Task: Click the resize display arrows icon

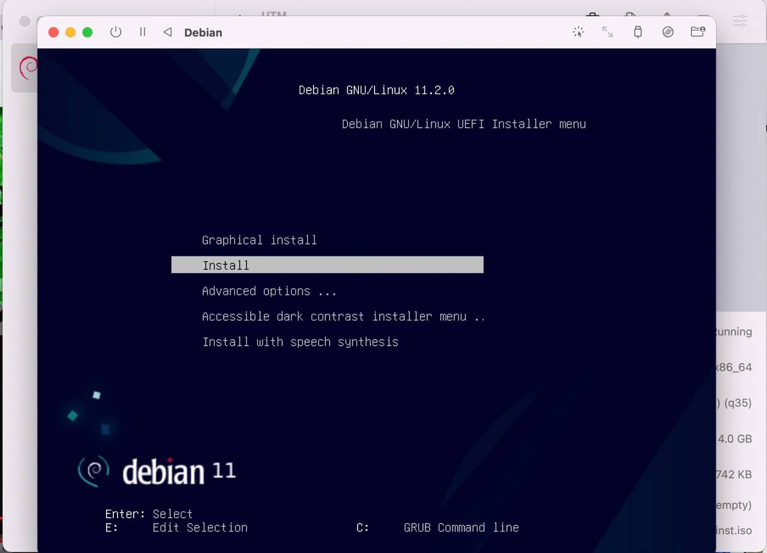Action: (x=608, y=32)
